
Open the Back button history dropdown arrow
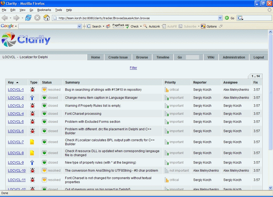click(10, 18)
